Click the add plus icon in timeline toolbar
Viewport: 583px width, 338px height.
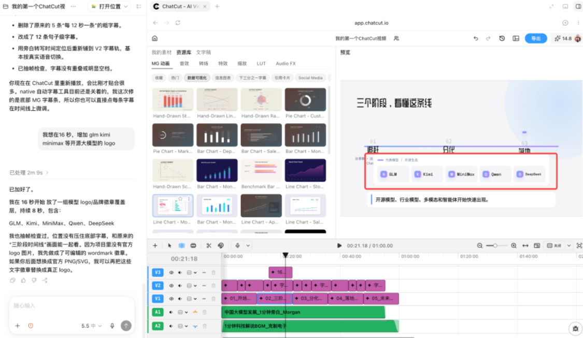pos(155,245)
